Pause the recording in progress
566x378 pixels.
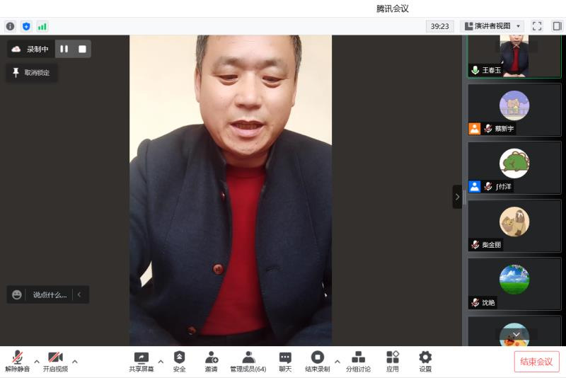[x=64, y=49]
